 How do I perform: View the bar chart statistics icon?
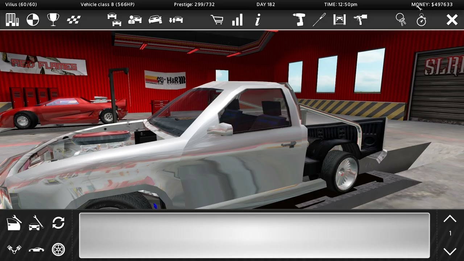[237, 20]
